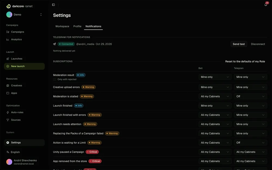Open Bell dropdown for Creative upload errors
The image size is (272, 170).
[215, 87]
